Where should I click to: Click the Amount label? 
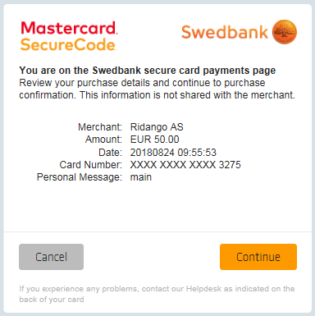pyautogui.click(x=103, y=140)
